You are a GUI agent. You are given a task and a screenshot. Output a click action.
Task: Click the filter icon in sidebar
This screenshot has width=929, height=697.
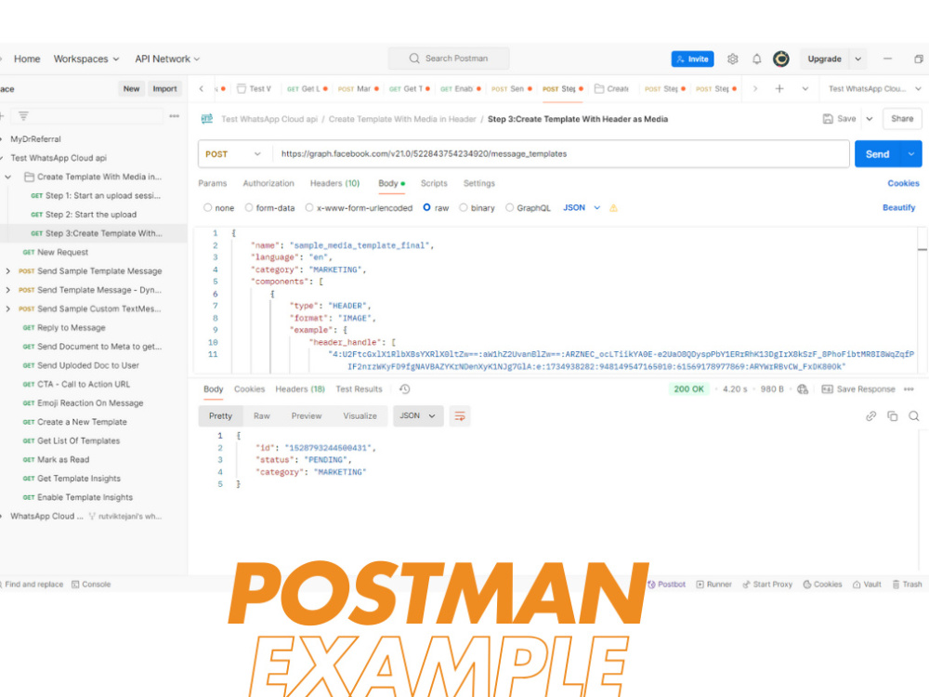click(x=23, y=115)
